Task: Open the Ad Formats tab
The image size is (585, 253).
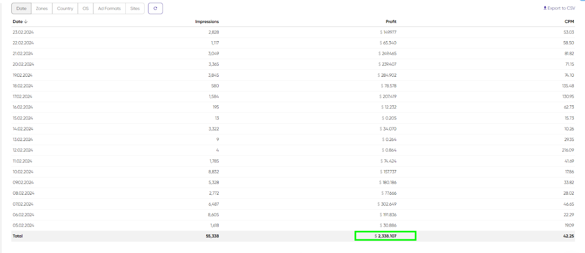Action: point(109,8)
